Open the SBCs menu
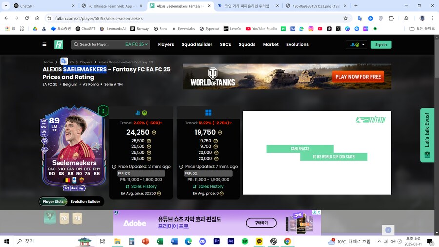 (x=225, y=44)
